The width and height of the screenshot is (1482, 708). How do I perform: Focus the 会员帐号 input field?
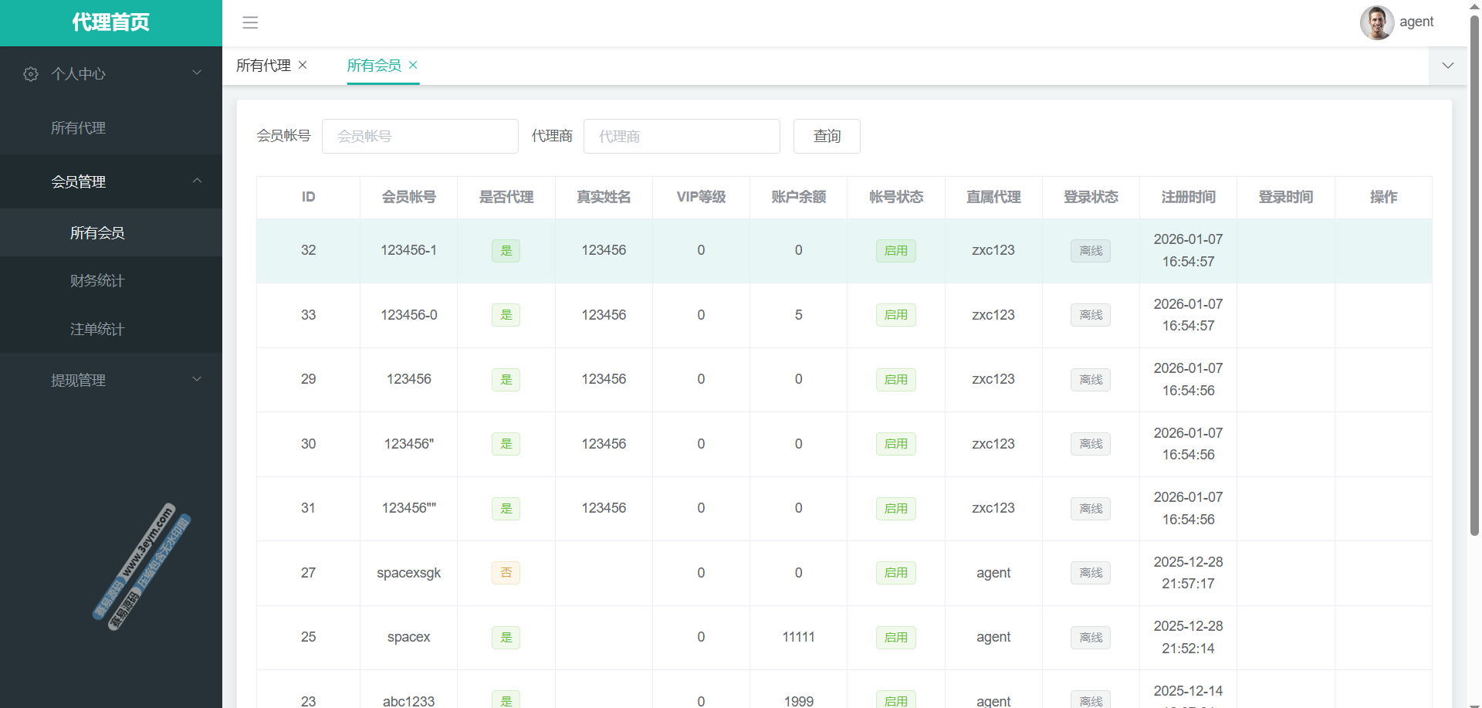pos(420,137)
